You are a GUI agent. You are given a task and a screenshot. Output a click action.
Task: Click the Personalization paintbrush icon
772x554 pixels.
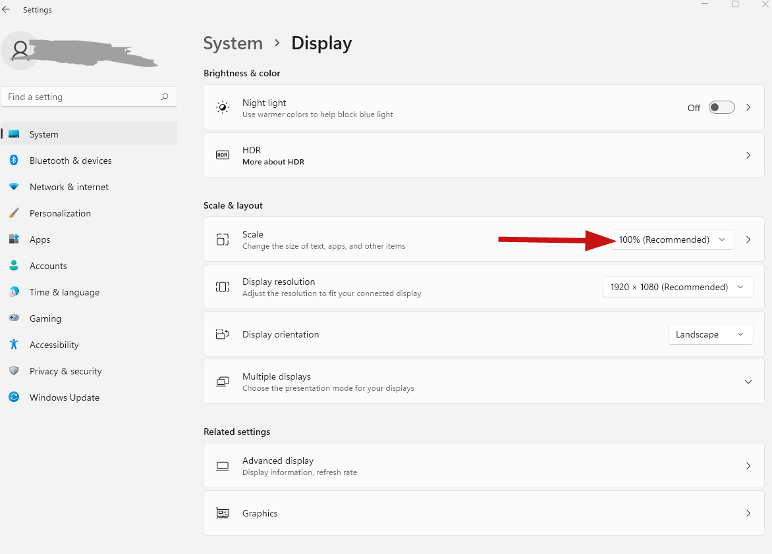pyautogui.click(x=14, y=213)
